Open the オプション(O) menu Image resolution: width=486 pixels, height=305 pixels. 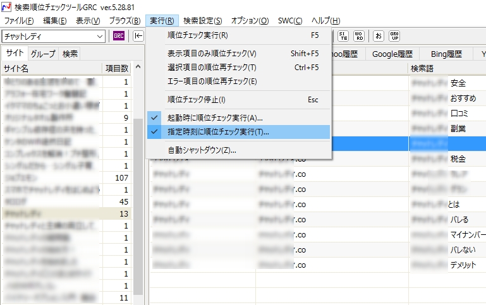coord(250,21)
